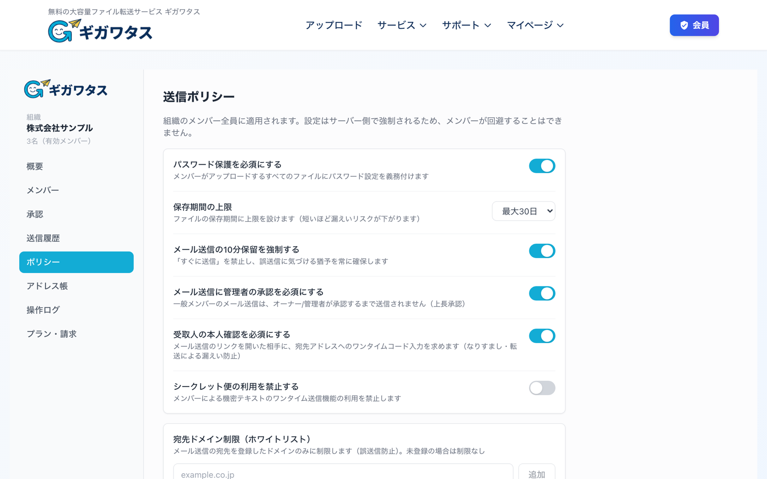Screen dimensions: 767x479
Task: Select ポリシー in the sidebar
Action: pyautogui.click(x=76, y=262)
